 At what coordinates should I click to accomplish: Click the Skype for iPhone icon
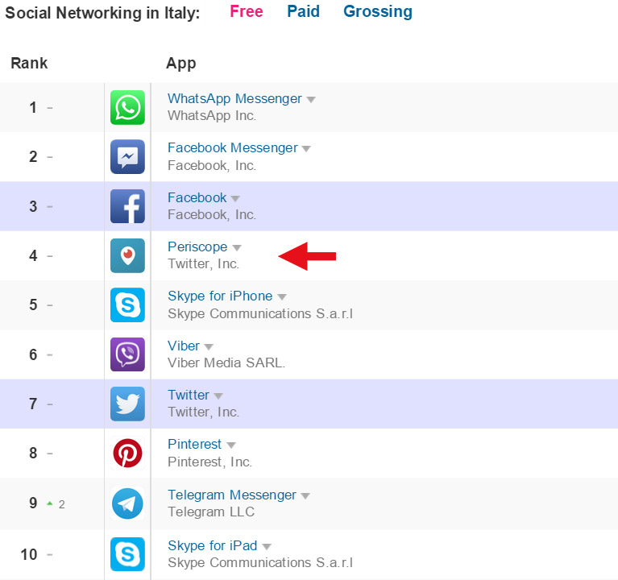(127, 305)
